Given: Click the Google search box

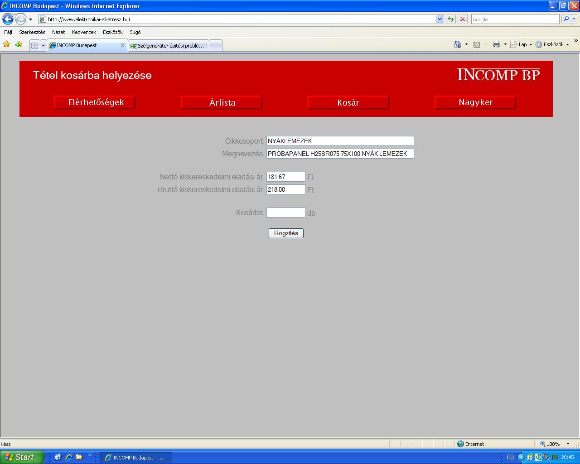Looking at the screenshot, I should tap(515, 19).
